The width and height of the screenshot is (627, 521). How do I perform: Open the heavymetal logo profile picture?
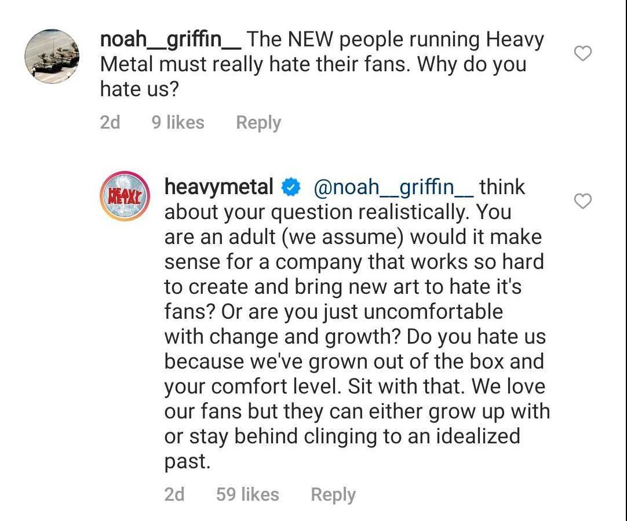tap(125, 196)
